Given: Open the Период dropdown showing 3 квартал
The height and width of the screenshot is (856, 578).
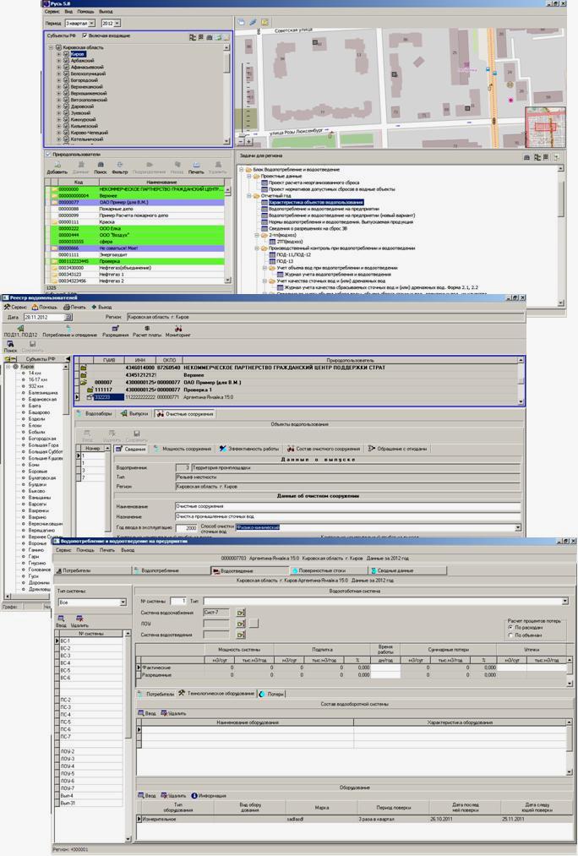Looking at the screenshot, I should pos(91,24).
